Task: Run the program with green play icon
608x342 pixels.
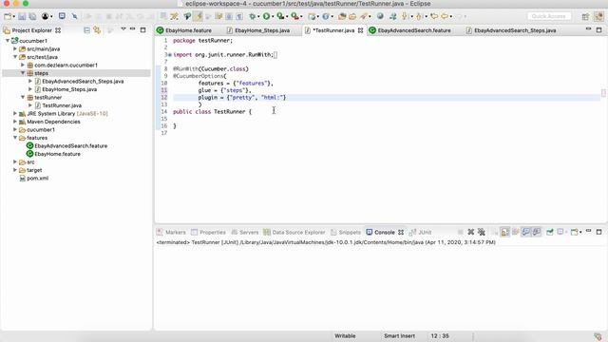Action: click(266, 16)
